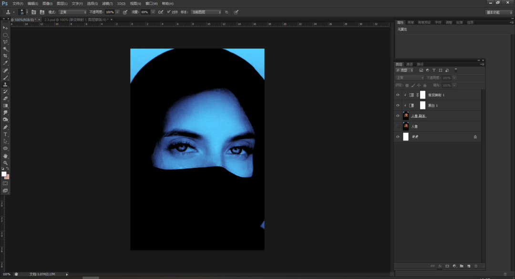
Task: Open the 图像(I) menu
Action: point(48,4)
